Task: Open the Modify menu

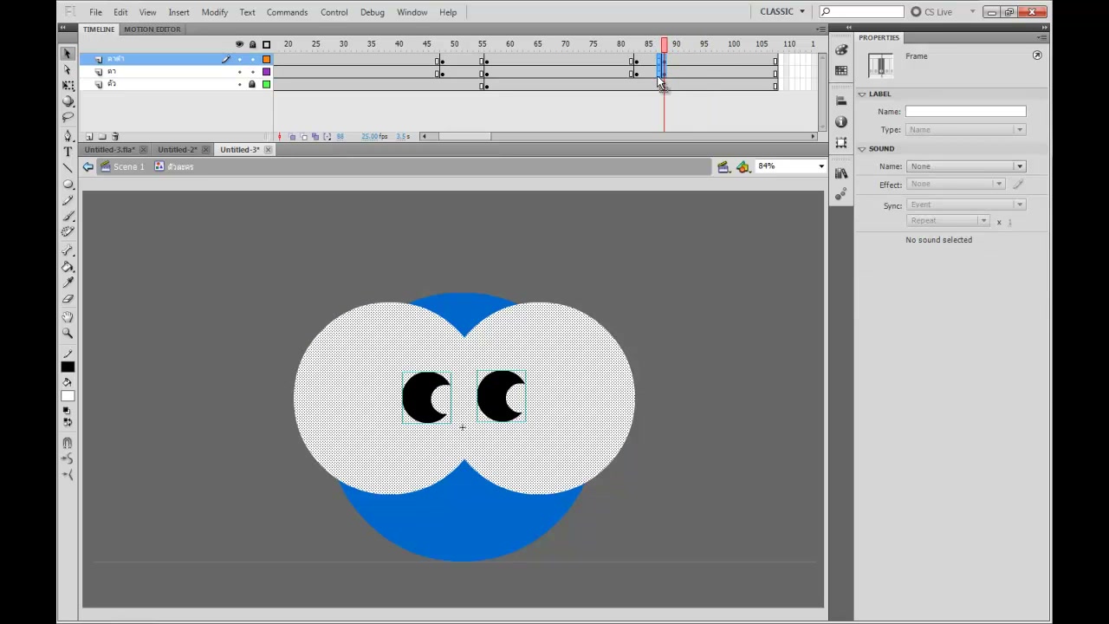Action: tap(214, 12)
